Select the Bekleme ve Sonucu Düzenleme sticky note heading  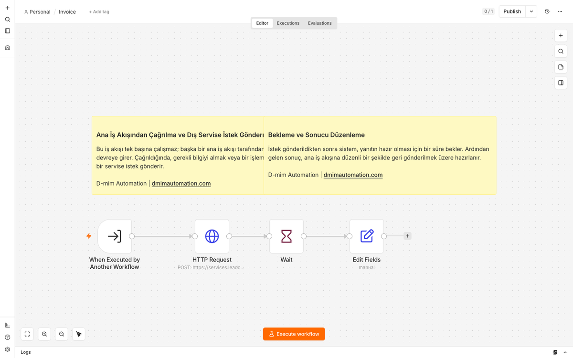pos(317,135)
